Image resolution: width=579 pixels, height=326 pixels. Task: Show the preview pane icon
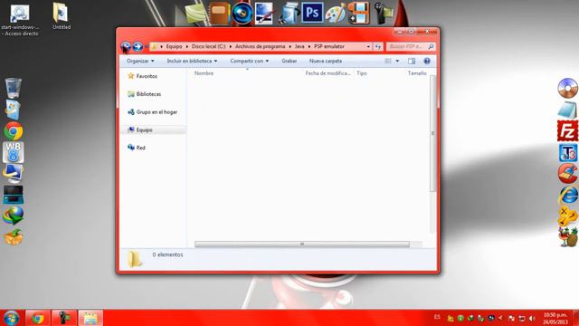point(412,61)
